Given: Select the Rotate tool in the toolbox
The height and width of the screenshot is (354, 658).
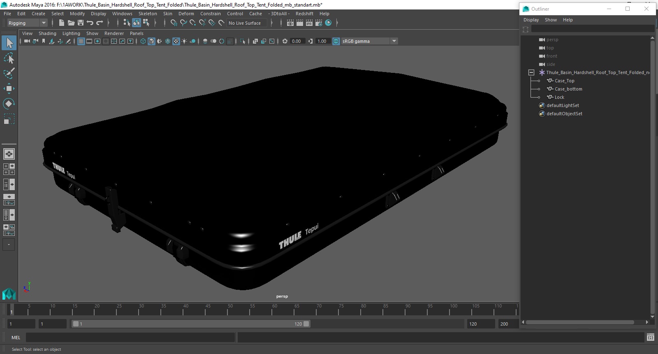Looking at the screenshot, I should (9, 103).
